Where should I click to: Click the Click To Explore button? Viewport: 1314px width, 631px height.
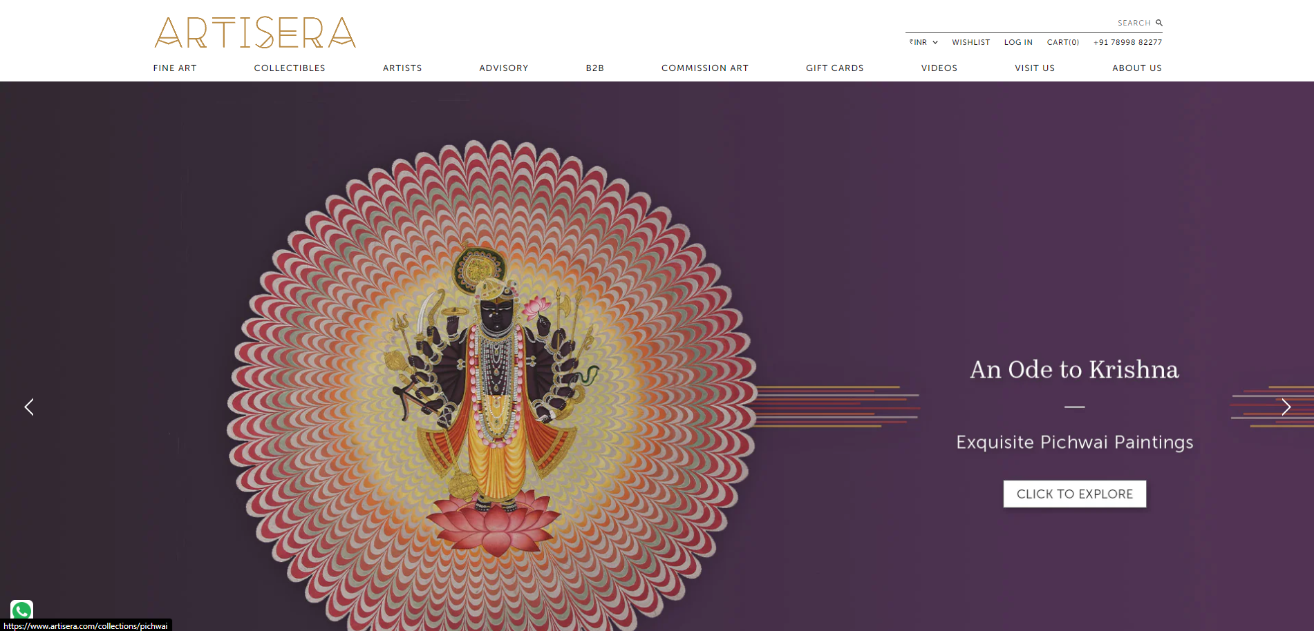click(x=1075, y=494)
